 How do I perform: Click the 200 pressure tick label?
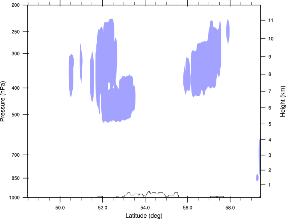pos(15,5)
